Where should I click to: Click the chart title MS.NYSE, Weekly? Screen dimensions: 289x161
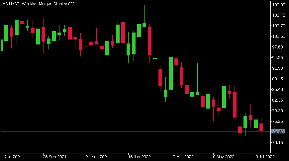[x=19, y=4]
